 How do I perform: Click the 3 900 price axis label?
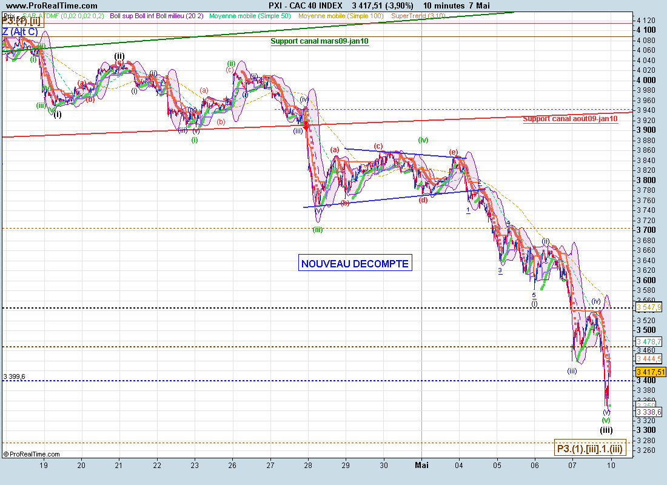coord(646,130)
